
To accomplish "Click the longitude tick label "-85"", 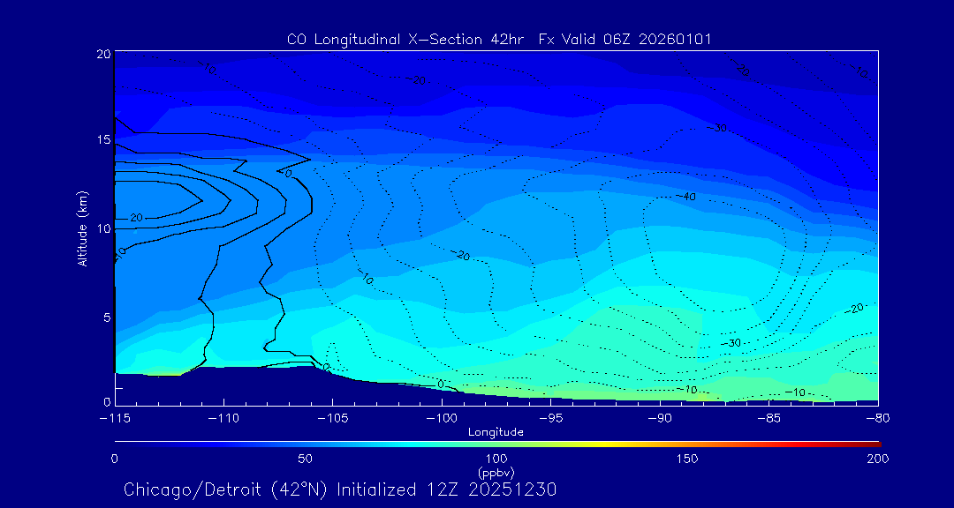I will coord(769,419).
